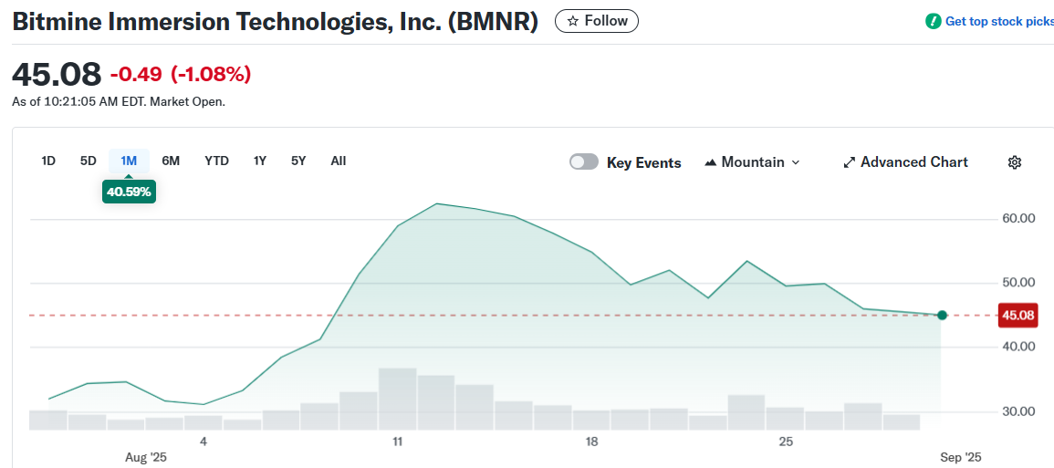Click the 50.00 y-axis label
The width and height of the screenshot is (1054, 468).
(1018, 283)
